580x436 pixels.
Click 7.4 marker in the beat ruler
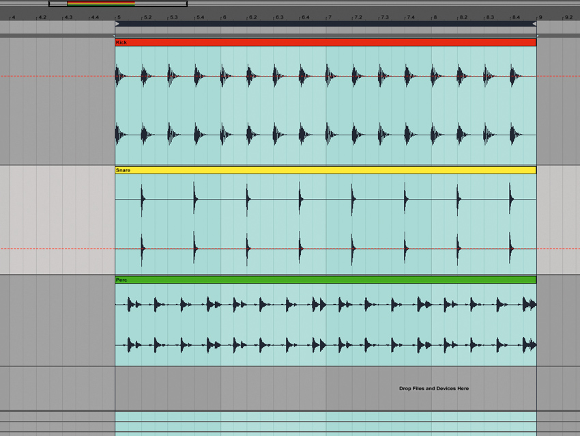(411, 17)
